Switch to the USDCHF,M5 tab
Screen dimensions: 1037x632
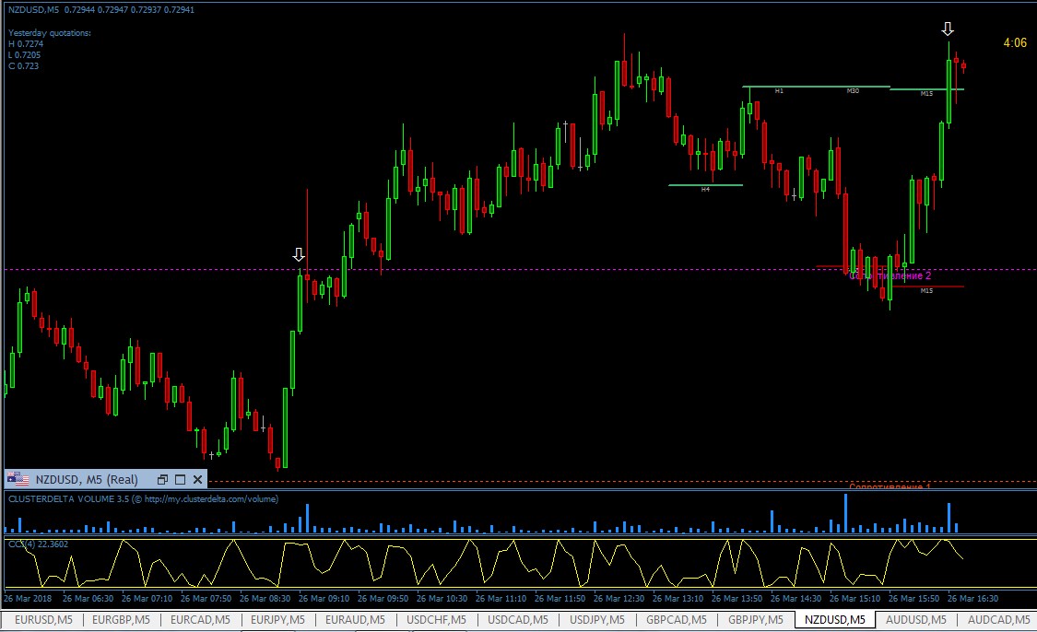pos(437,619)
